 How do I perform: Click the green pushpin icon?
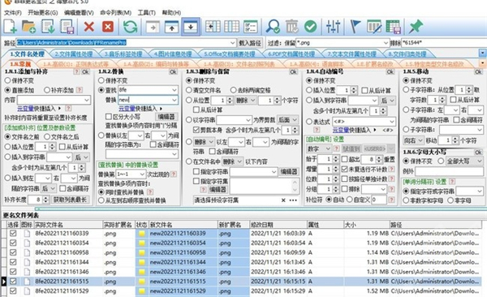[x=416, y=27]
